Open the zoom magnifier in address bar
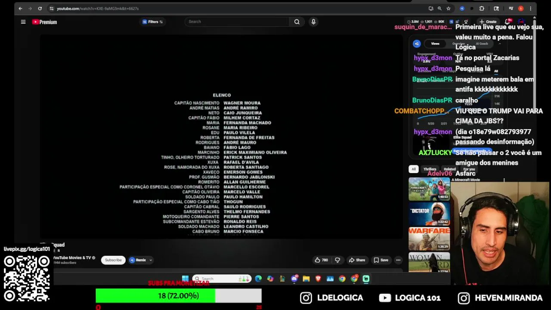This screenshot has height=310, width=551. [x=440, y=9]
